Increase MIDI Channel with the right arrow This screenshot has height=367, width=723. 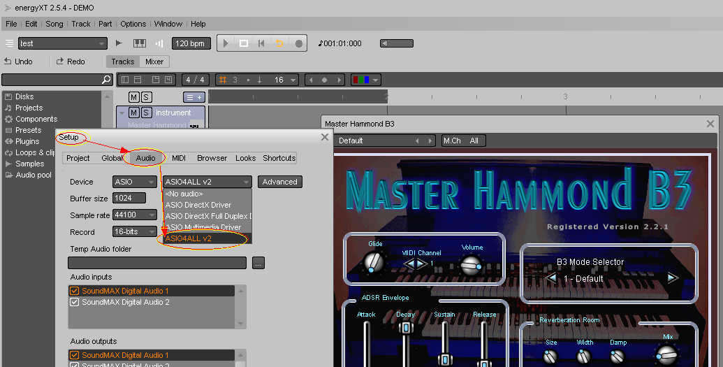coord(421,264)
